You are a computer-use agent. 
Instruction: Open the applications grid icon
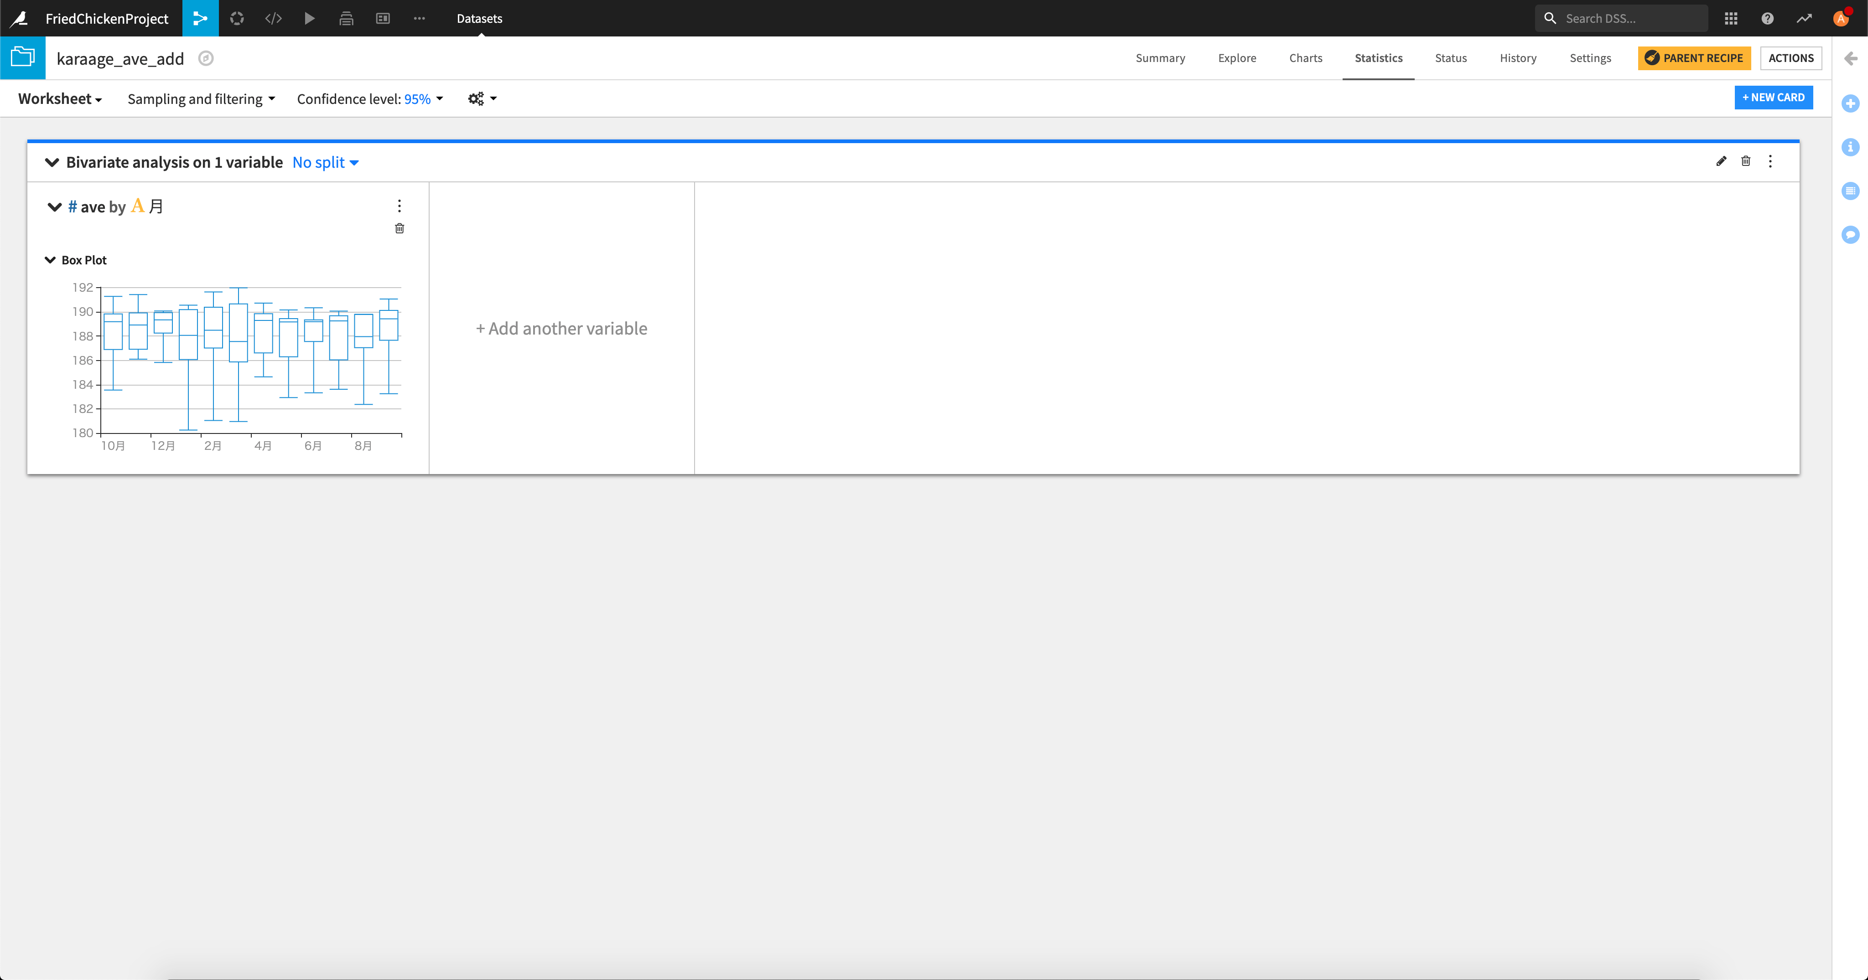(x=1731, y=18)
